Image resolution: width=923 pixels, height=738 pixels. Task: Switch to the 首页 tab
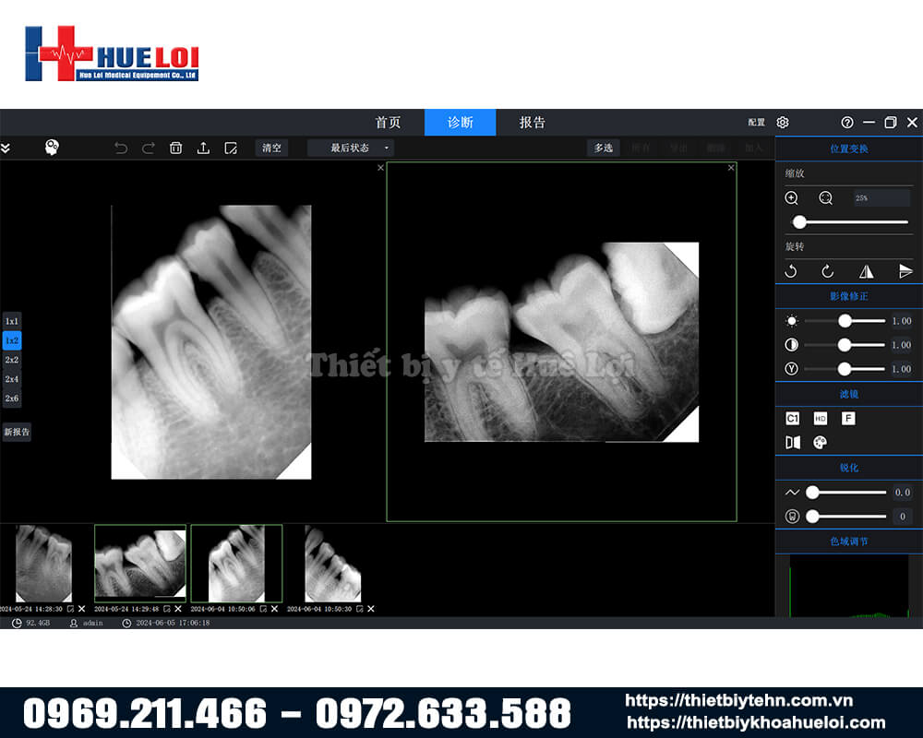[x=388, y=123]
